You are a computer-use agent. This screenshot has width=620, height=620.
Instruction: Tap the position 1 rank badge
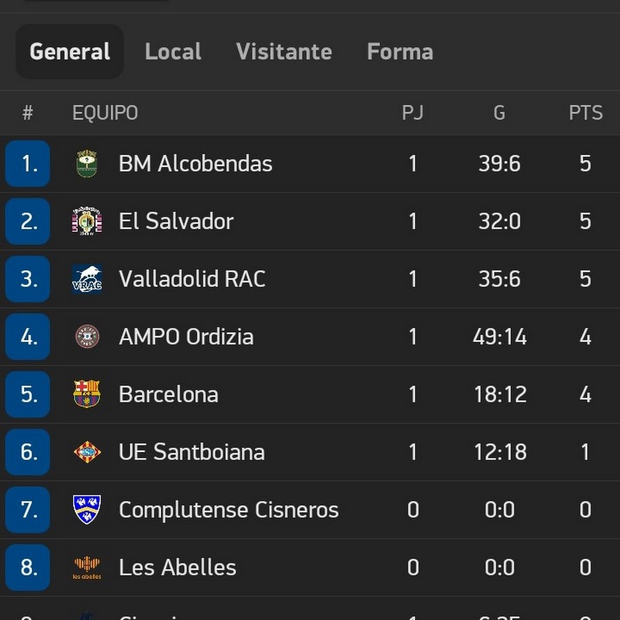pyautogui.click(x=28, y=163)
